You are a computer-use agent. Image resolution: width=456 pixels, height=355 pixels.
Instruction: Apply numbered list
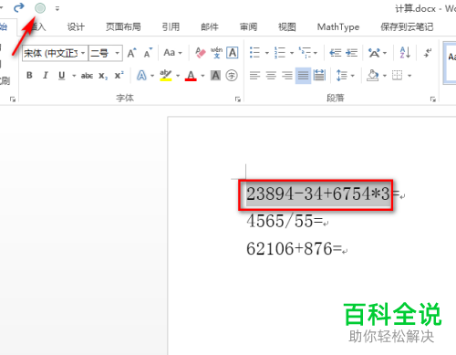coord(280,53)
